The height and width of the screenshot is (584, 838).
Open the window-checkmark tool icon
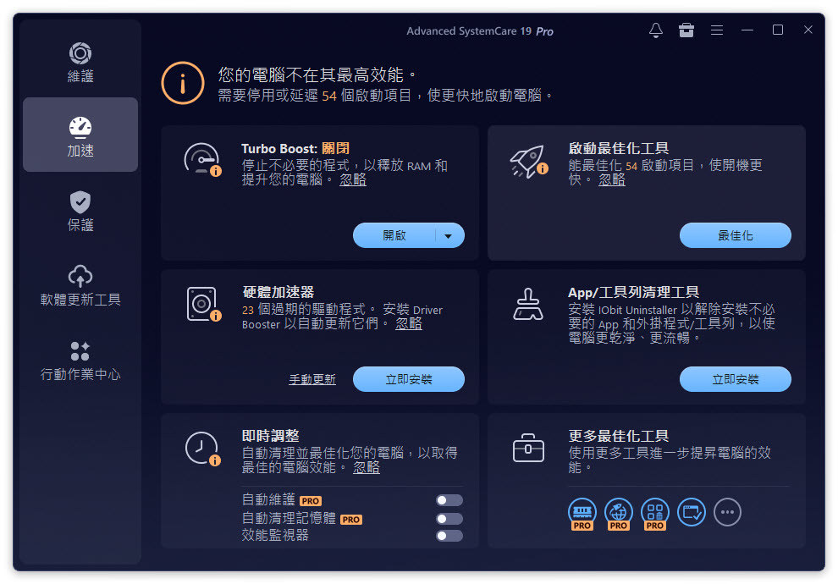pyautogui.click(x=691, y=512)
